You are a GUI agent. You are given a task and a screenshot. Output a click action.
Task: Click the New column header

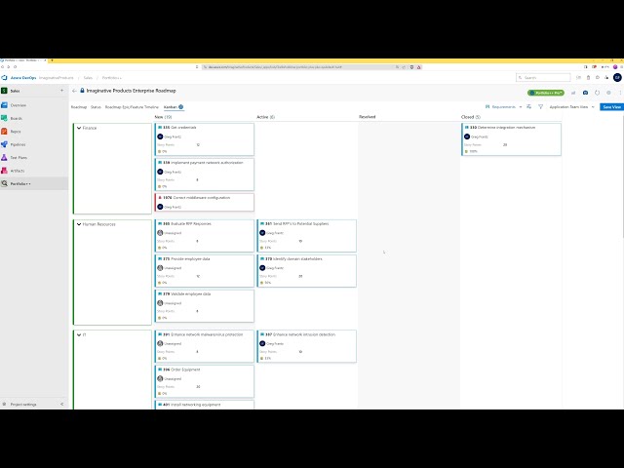coord(163,117)
